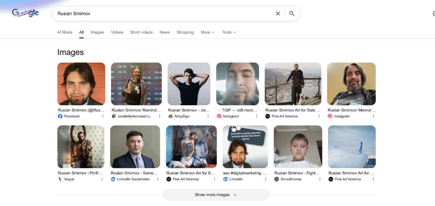Image resolution: width=435 pixels, height=206 pixels.
Task: Open the TGIF Instagram selfie thumbnail
Action: pos(237,84)
